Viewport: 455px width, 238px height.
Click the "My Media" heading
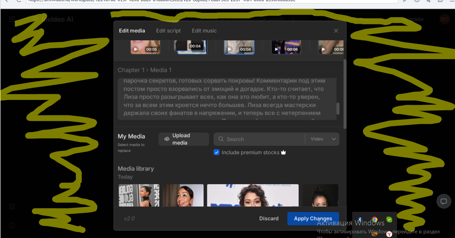coord(131,136)
